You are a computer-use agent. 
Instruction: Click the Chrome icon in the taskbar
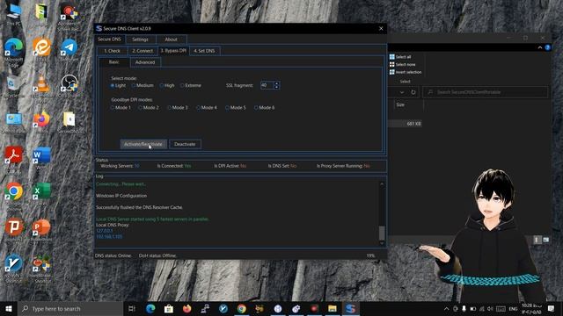click(x=242, y=308)
